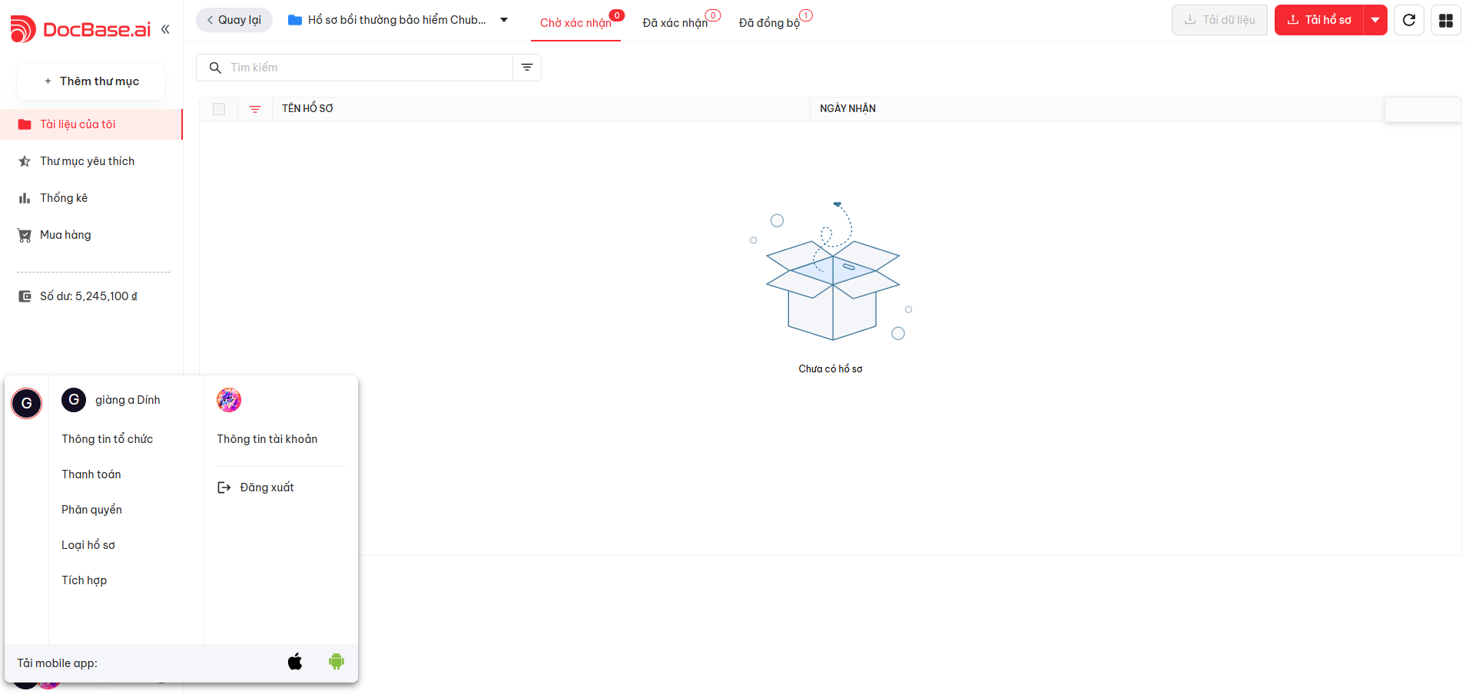This screenshot has width=1469, height=694.
Task: Click the giàng a Dính organization entry
Action: (111, 400)
